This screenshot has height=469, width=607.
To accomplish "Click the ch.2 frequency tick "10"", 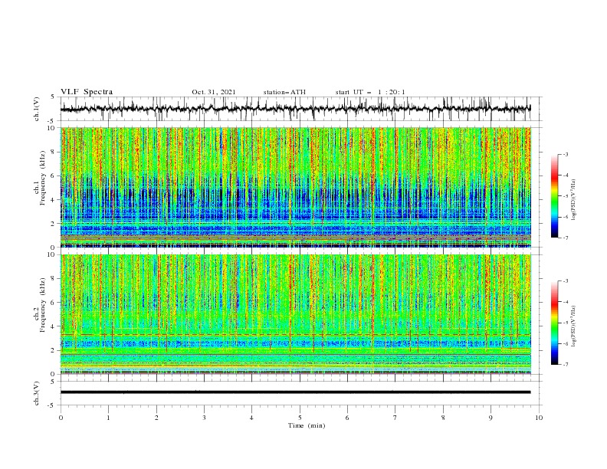I will click(x=53, y=254).
